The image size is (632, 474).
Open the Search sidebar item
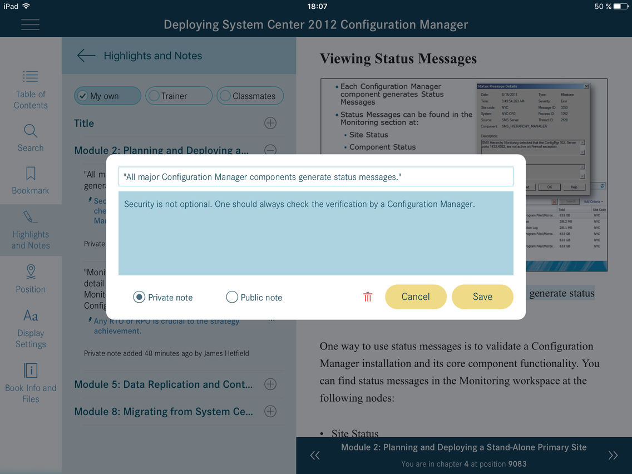tap(31, 138)
